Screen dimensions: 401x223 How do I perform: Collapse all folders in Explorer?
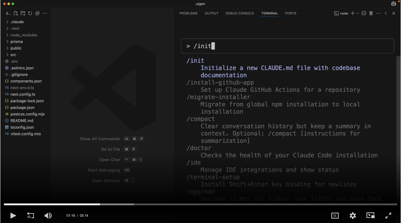click(37, 13)
